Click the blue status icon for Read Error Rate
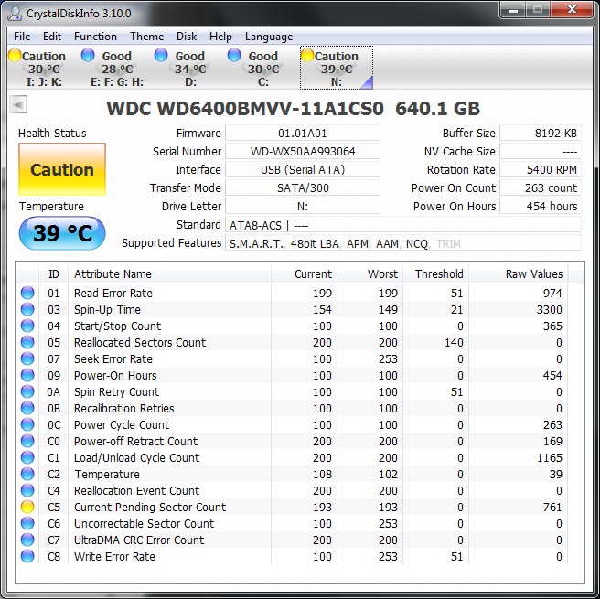The image size is (600, 599). click(x=27, y=293)
